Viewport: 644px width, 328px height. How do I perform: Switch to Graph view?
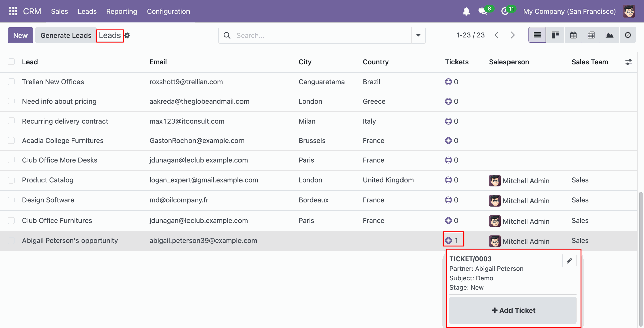(x=609, y=35)
